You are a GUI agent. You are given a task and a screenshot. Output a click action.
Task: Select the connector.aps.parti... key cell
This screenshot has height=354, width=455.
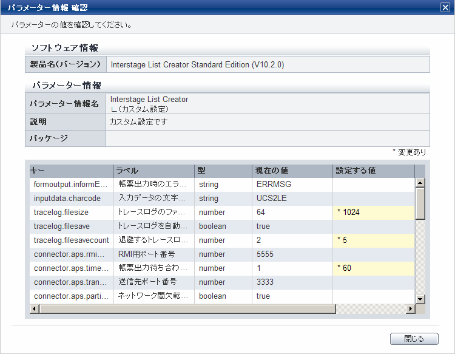click(x=72, y=296)
